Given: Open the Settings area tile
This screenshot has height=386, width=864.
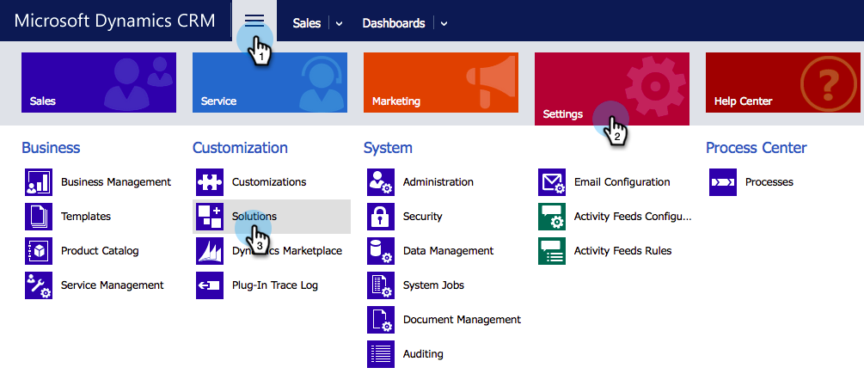Looking at the screenshot, I should [612, 89].
